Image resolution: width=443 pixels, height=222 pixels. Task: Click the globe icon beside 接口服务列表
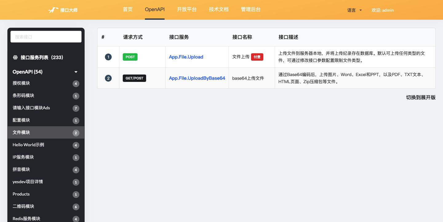15,57
